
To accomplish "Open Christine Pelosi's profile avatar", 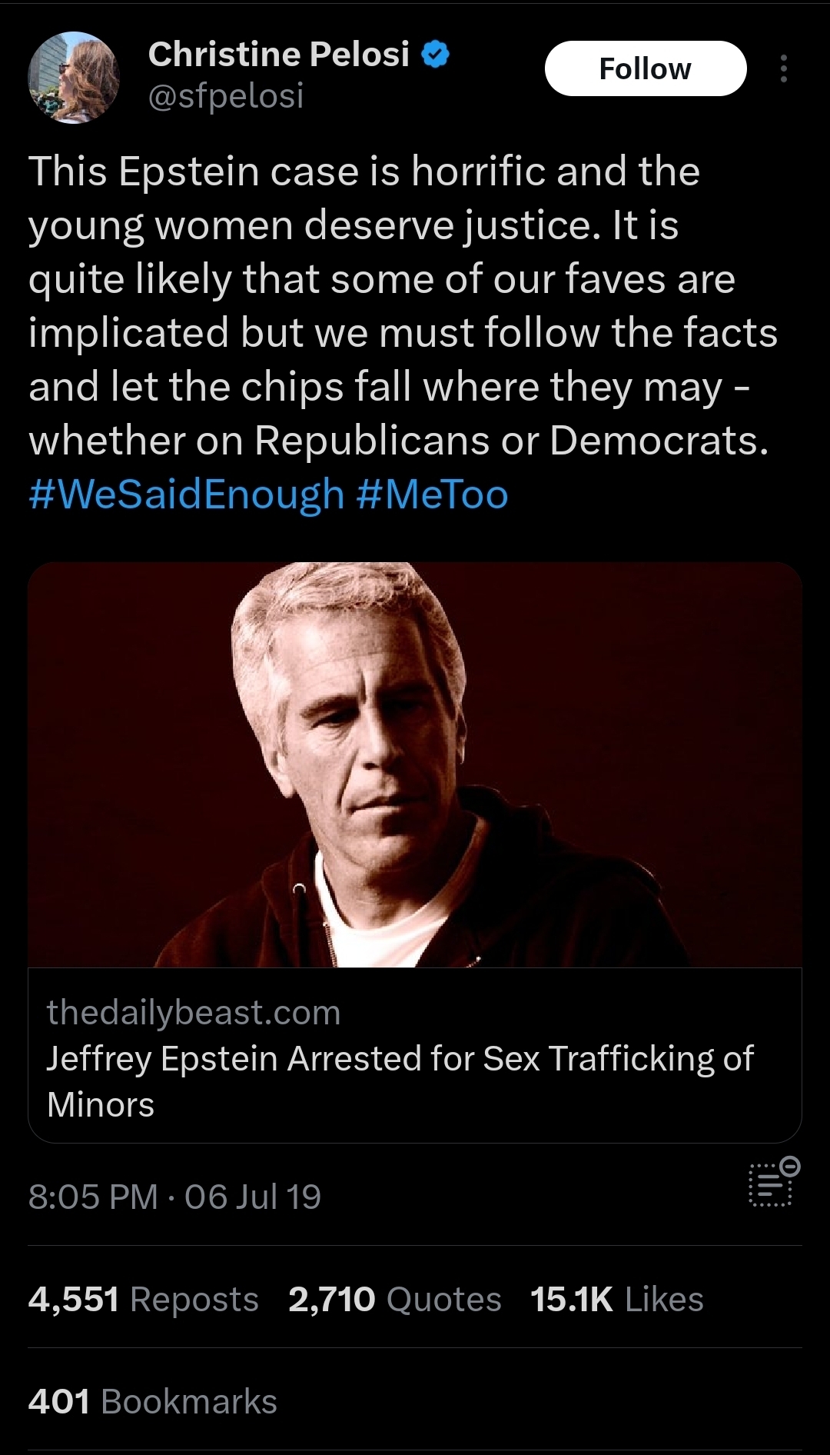I will click(74, 77).
